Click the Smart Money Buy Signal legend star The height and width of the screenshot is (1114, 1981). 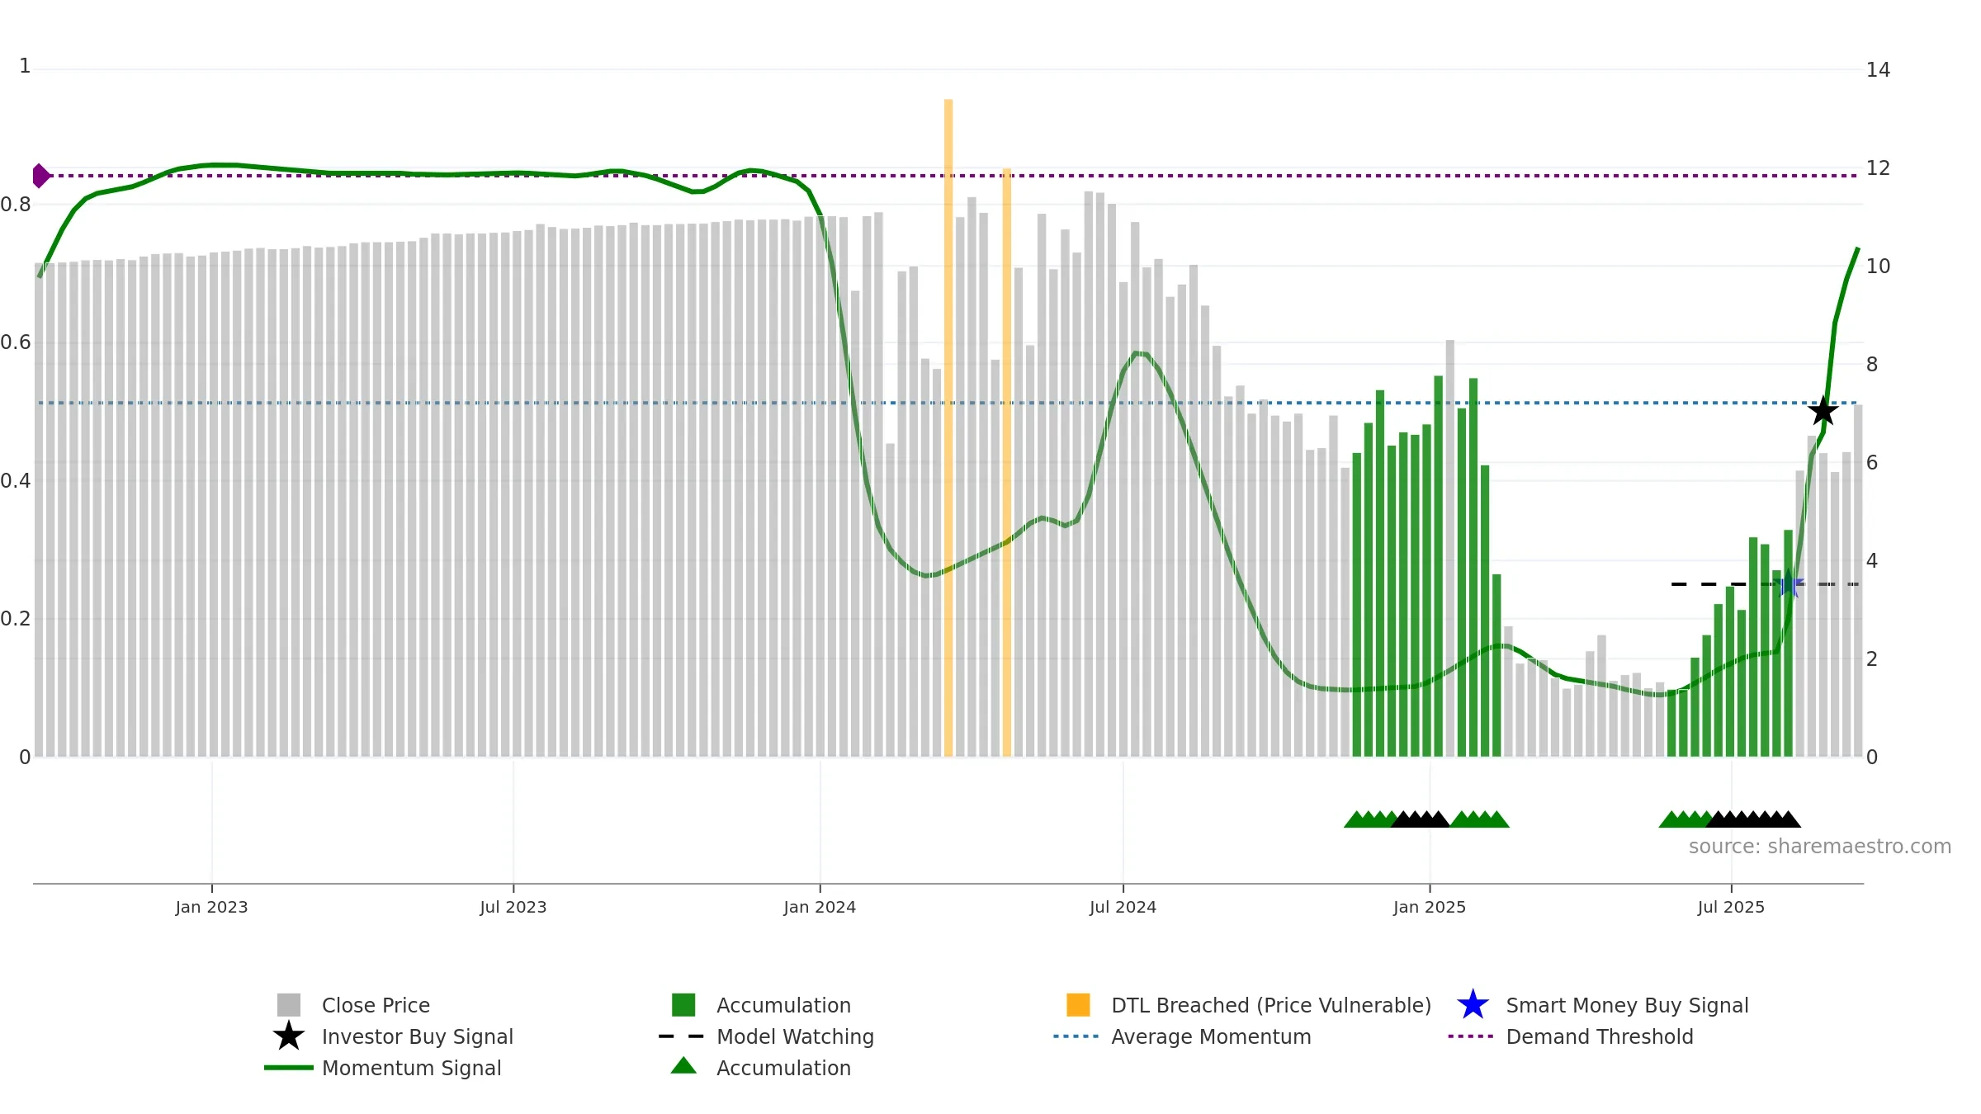click(x=1473, y=1005)
